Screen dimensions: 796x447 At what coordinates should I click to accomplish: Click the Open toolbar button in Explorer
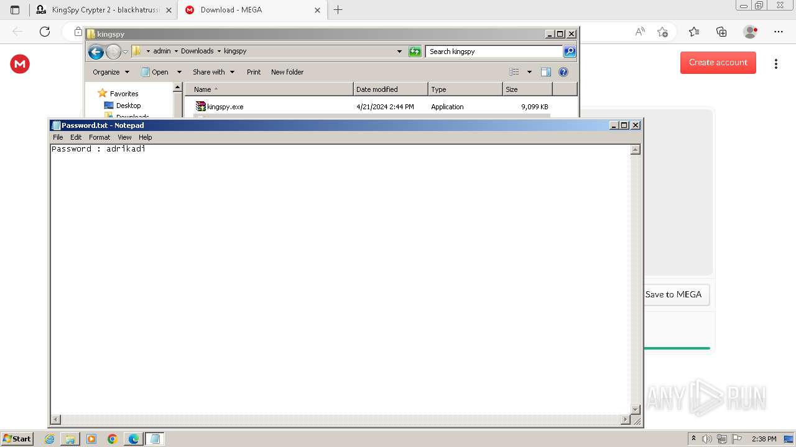click(x=155, y=72)
